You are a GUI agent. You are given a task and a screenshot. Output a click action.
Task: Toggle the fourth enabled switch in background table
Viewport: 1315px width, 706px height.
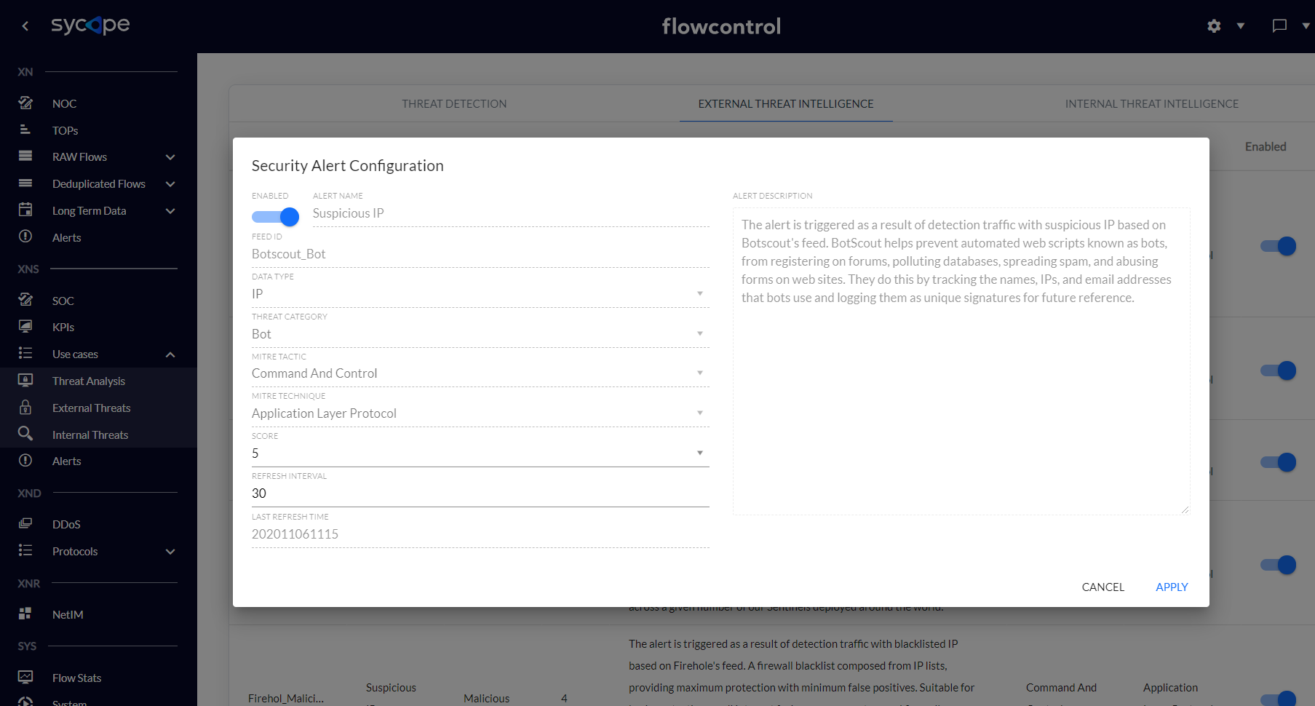pos(1278,565)
